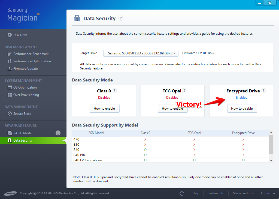Click the Secure Erase prohibited icon

tap(10, 114)
